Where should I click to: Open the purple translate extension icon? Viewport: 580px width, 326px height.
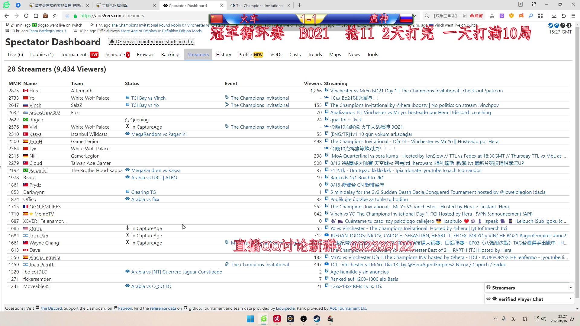pyautogui.click(x=502, y=16)
